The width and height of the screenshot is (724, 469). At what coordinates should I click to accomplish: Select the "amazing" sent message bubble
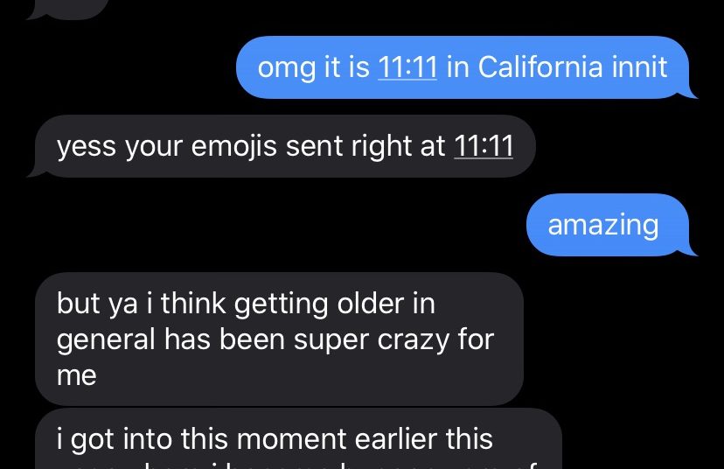608,225
